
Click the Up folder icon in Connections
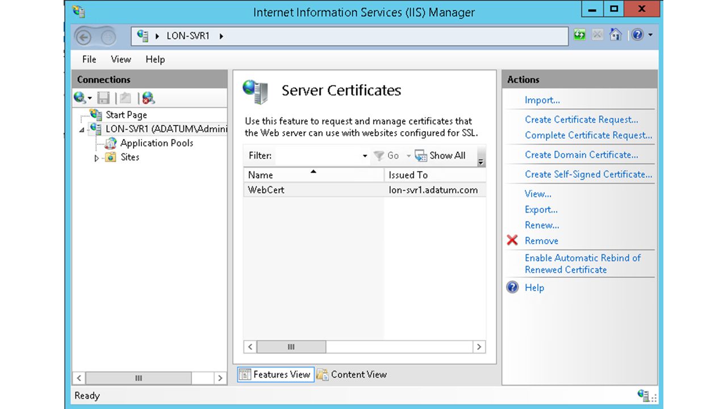click(125, 98)
